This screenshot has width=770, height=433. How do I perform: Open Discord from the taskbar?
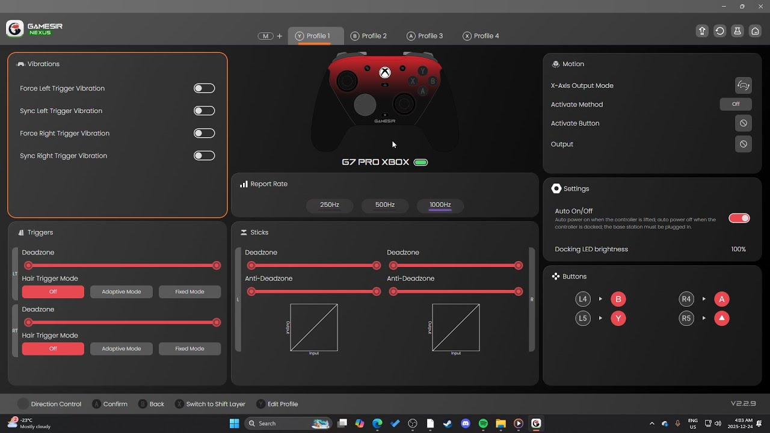[x=465, y=423]
